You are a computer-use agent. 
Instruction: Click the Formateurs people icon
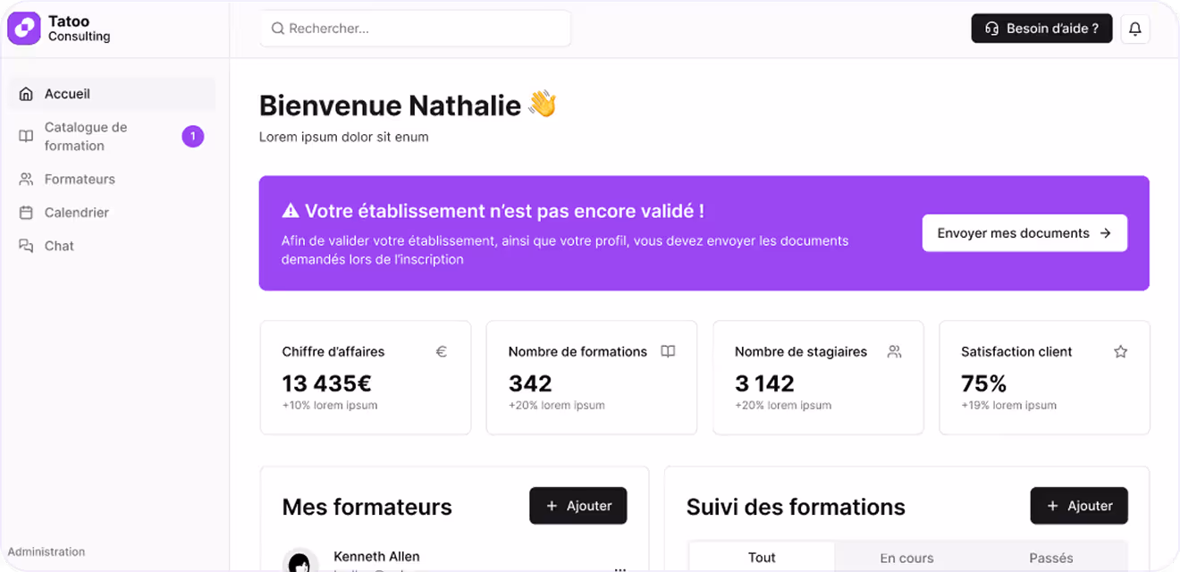(26, 179)
